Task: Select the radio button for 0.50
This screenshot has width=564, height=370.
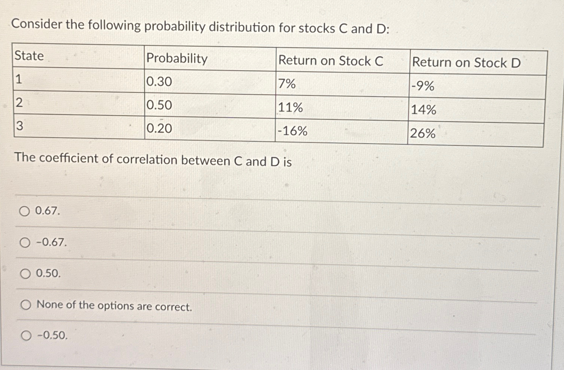Action: pyautogui.click(x=25, y=275)
